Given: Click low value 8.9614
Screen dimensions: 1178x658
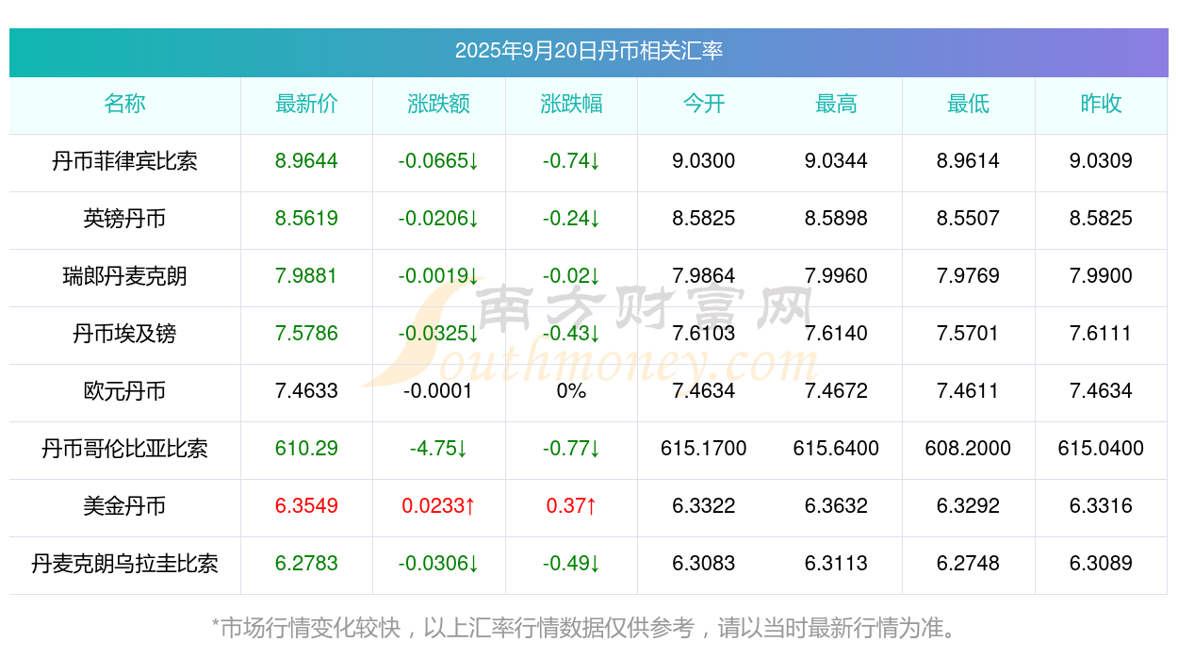Looking at the screenshot, I should pos(969,161).
